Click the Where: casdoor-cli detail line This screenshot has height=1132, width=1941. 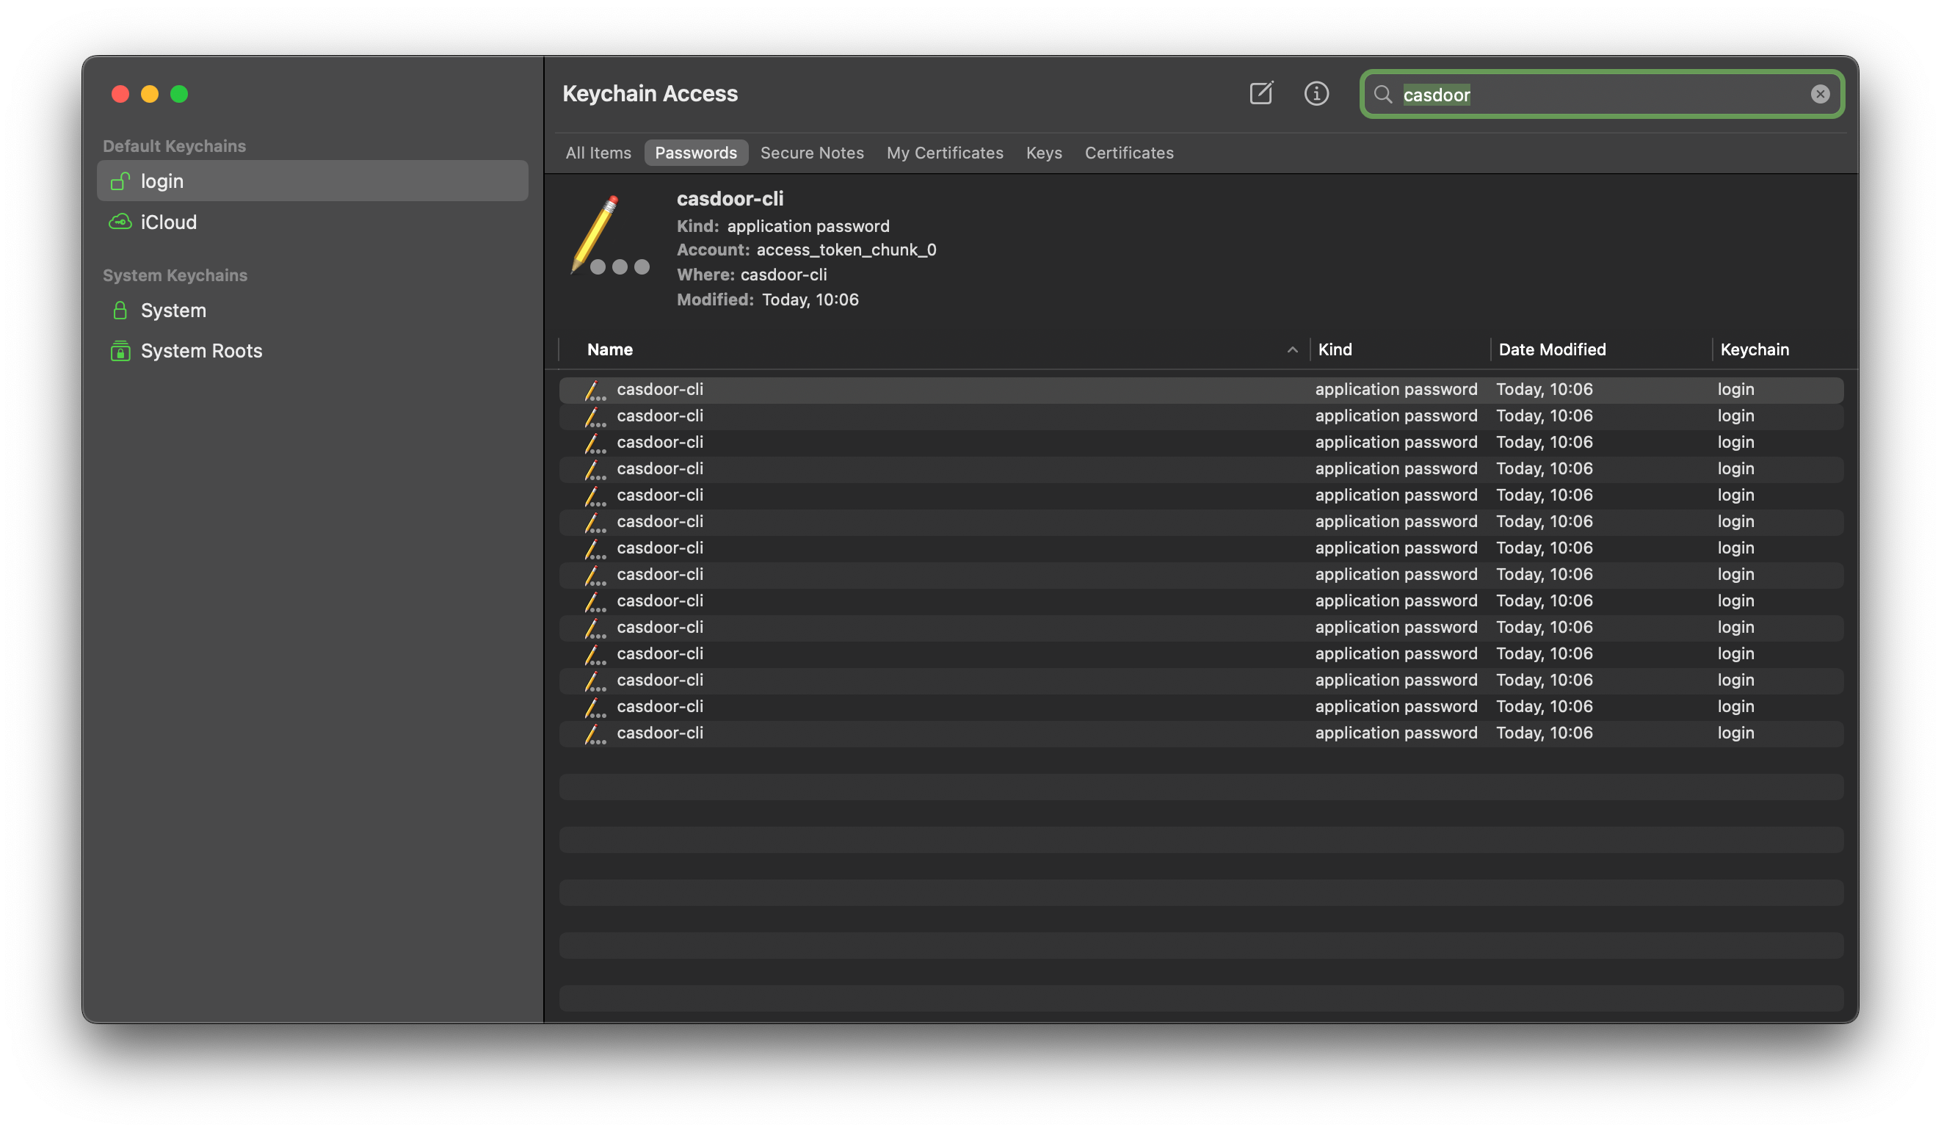tap(751, 275)
